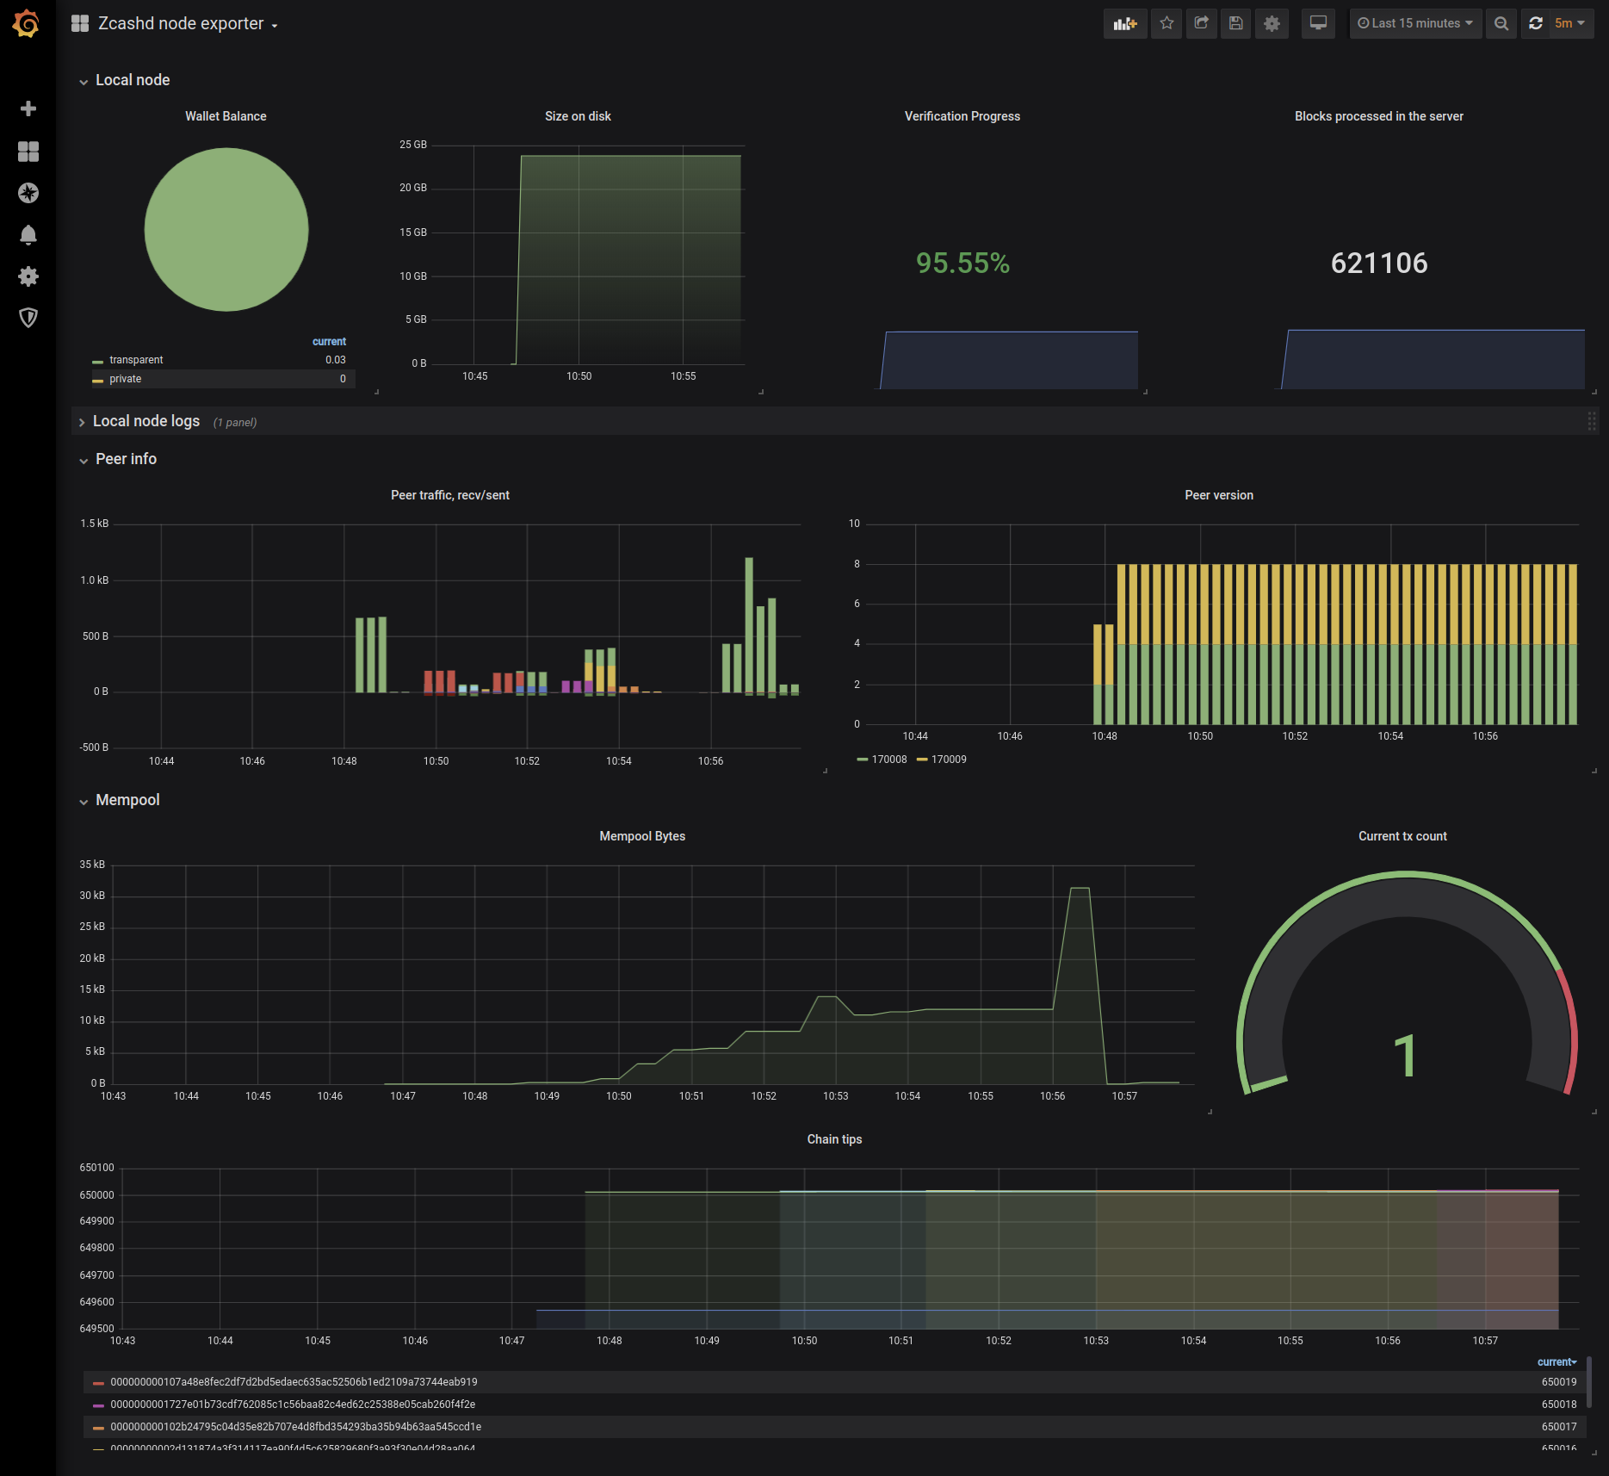Click the transparent legend color swatch
1609x1476 pixels.
[x=98, y=361]
